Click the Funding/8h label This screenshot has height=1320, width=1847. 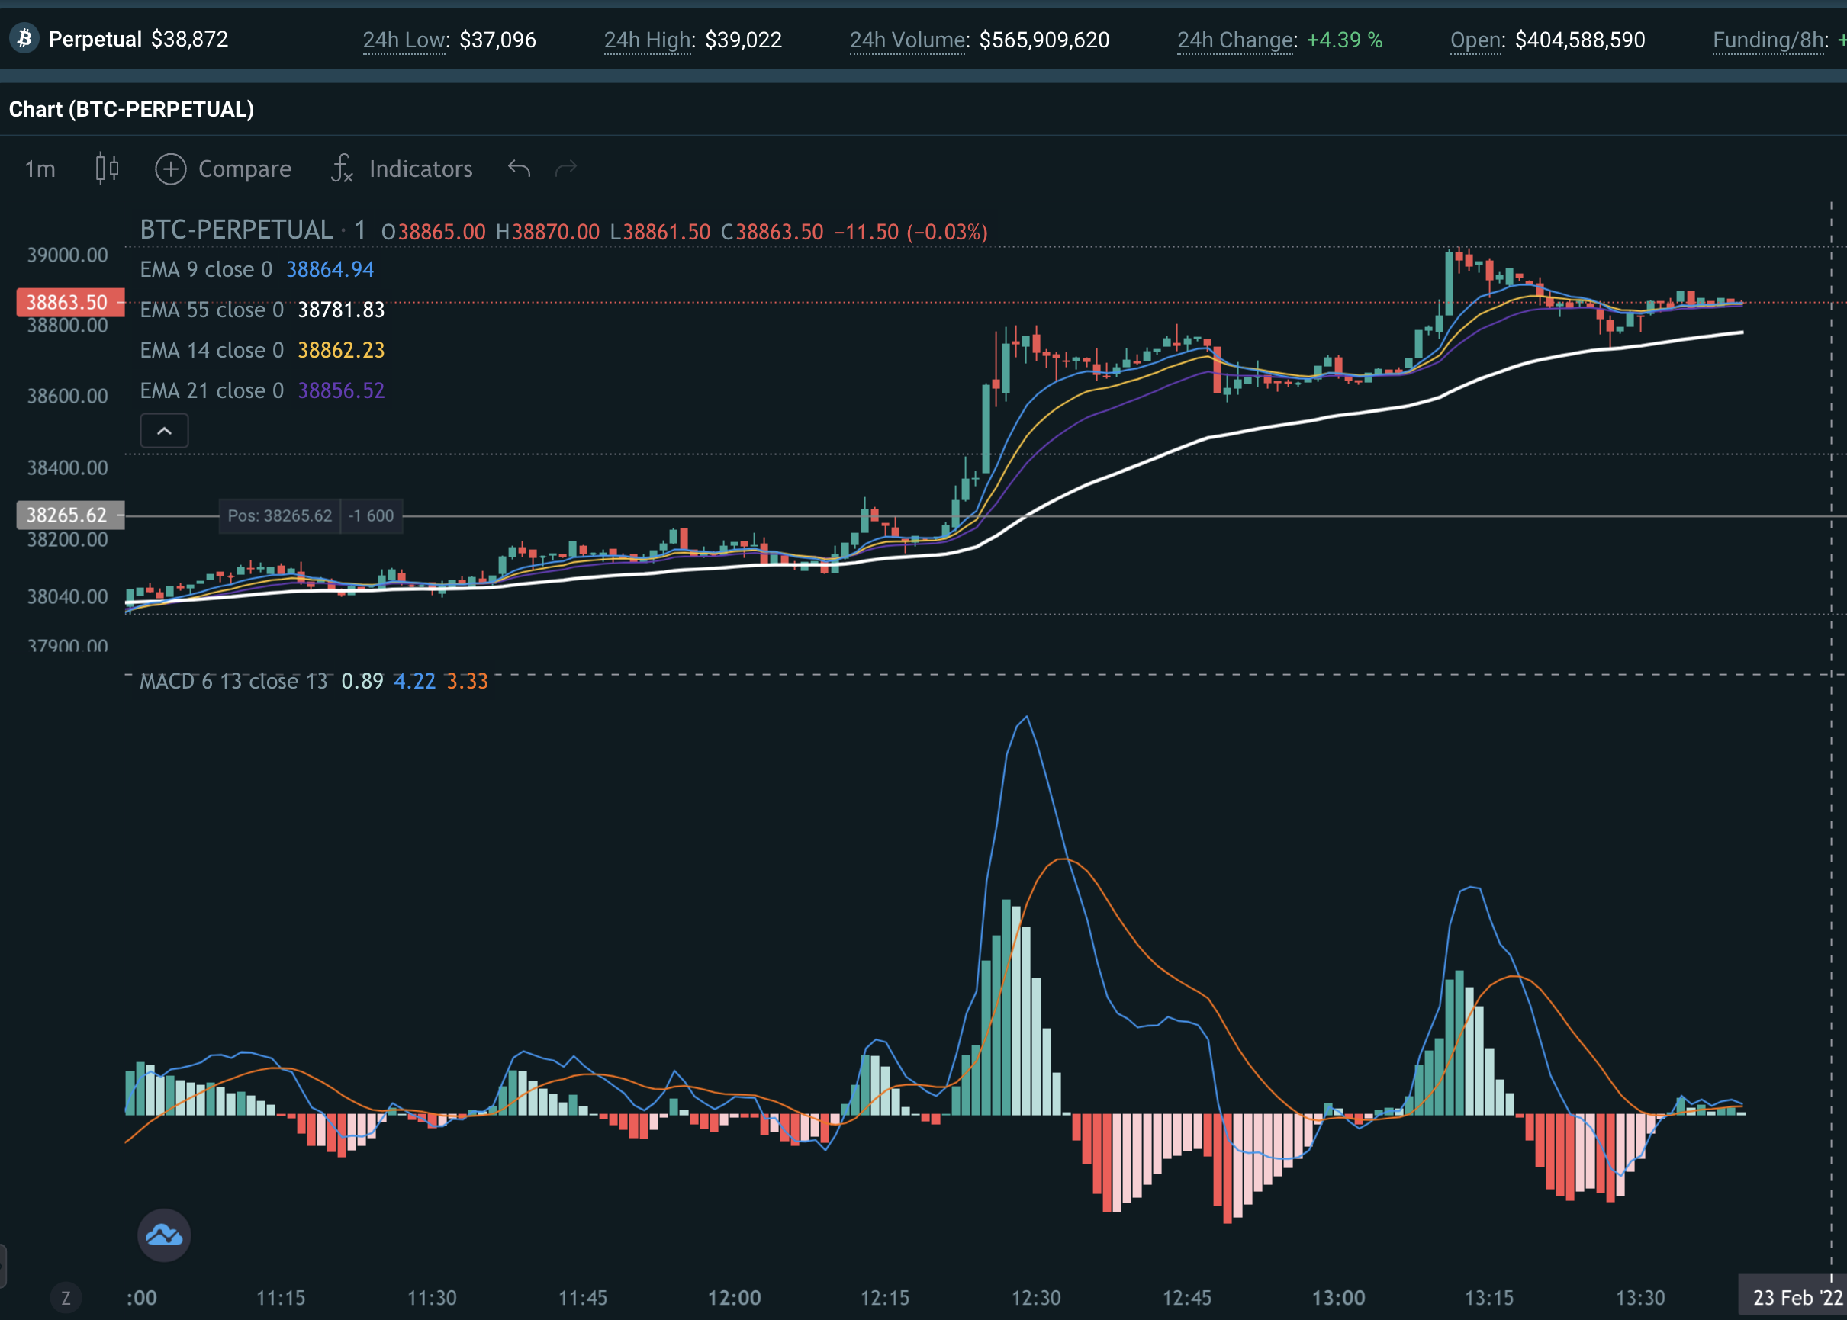pos(1770,40)
